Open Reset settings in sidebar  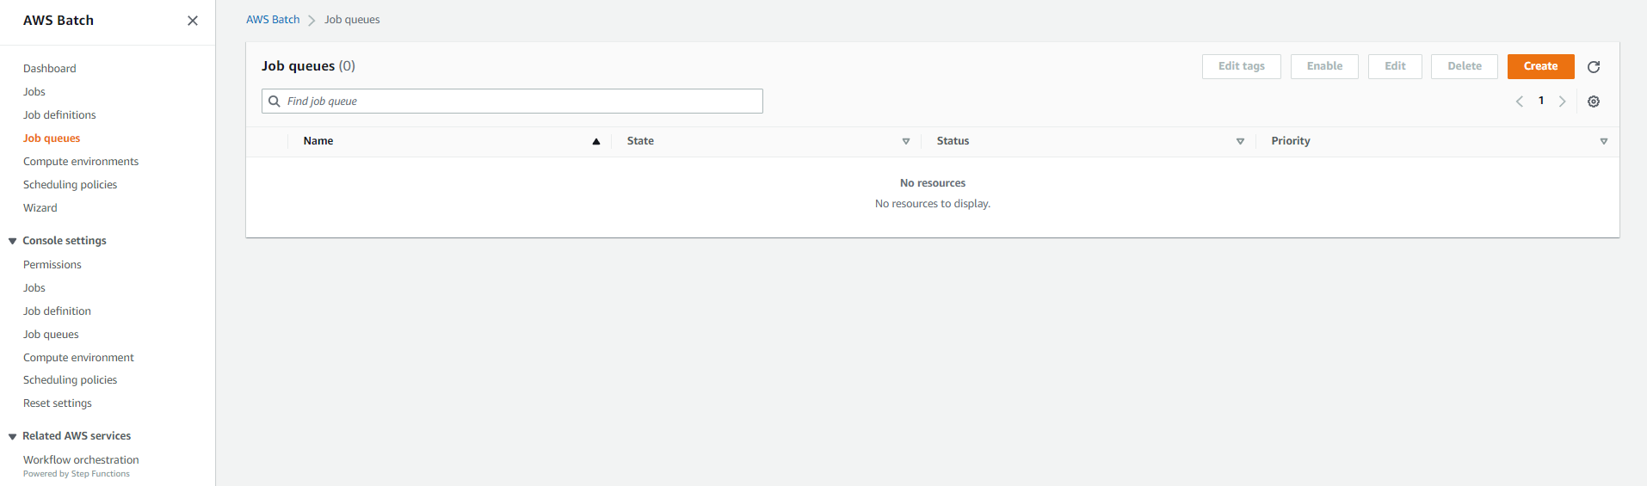(x=58, y=403)
